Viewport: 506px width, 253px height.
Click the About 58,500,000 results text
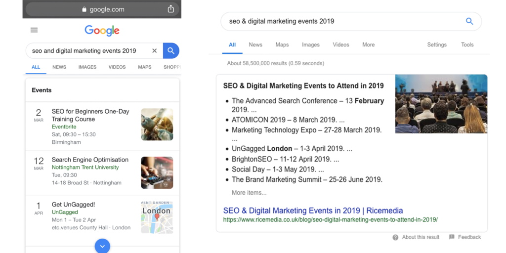point(276,64)
